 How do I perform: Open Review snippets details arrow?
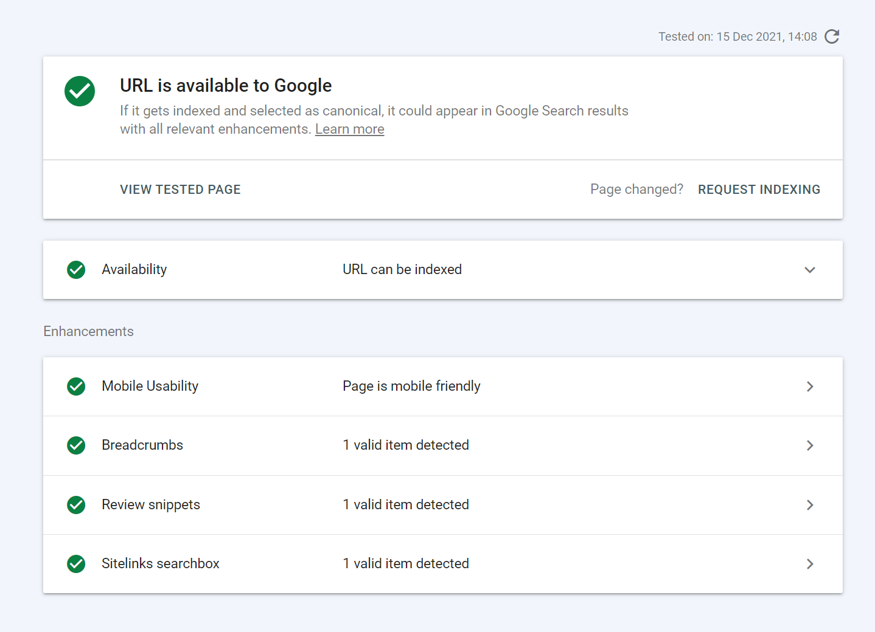point(809,505)
